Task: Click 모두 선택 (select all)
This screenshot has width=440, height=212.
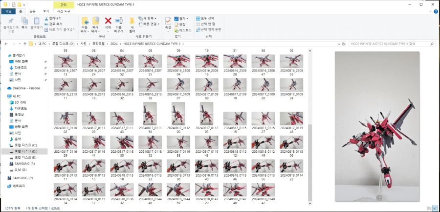Action: 206,19
